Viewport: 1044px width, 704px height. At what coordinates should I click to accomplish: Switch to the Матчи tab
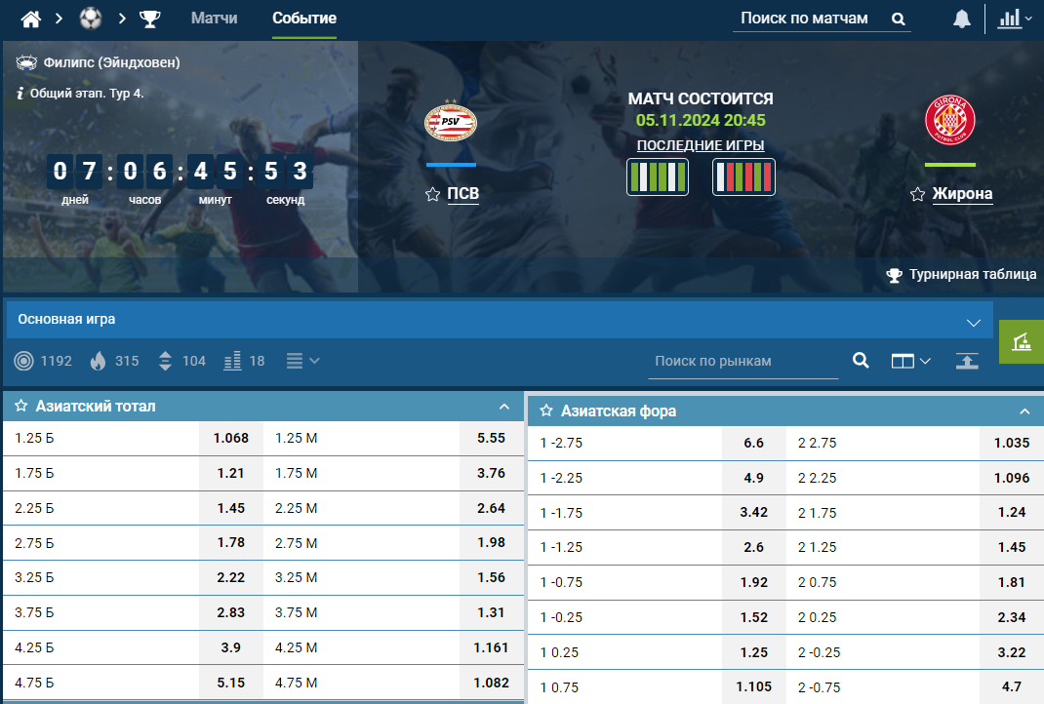pos(214,19)
